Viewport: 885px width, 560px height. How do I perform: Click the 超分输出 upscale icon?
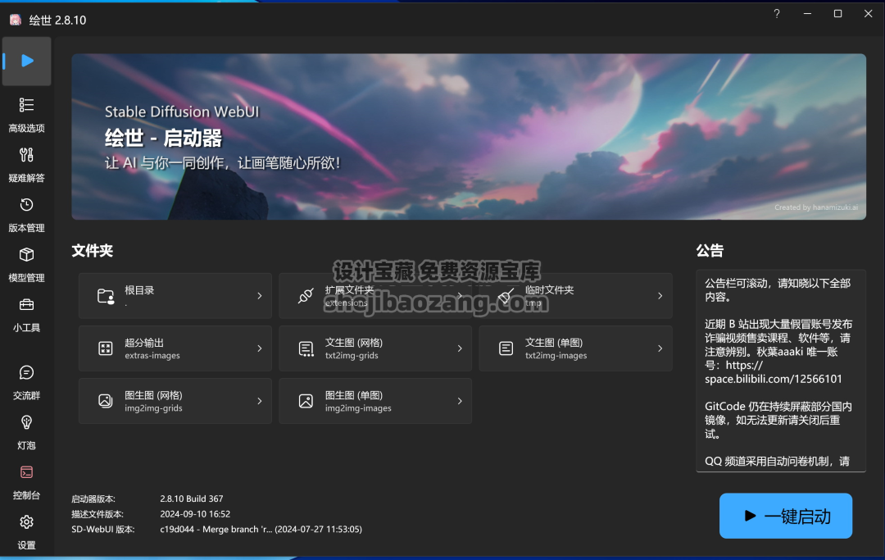(x=106, y=348)
